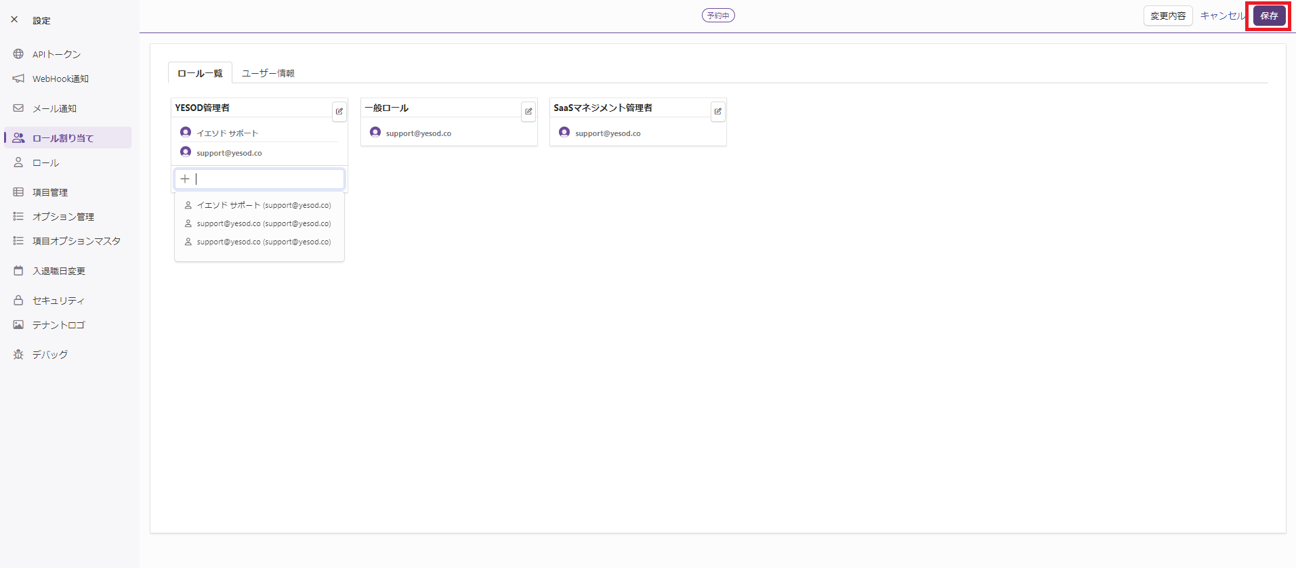
Task: Click support@yesod.co text in 一般ロール card
Action: click(419, 133)
